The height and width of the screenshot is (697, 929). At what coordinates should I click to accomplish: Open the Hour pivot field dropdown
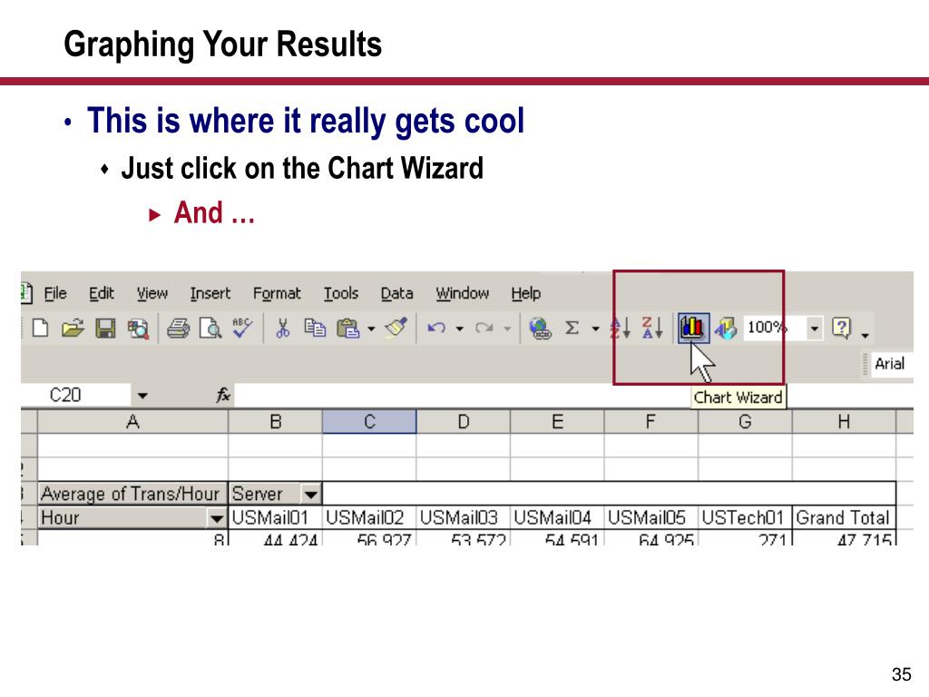click(x=217, y=518)
